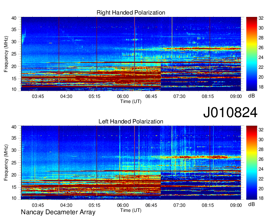Click the 20 MHz tick on Left Handed plot
This screenshot has height=217, width=268.
(14, 175)
